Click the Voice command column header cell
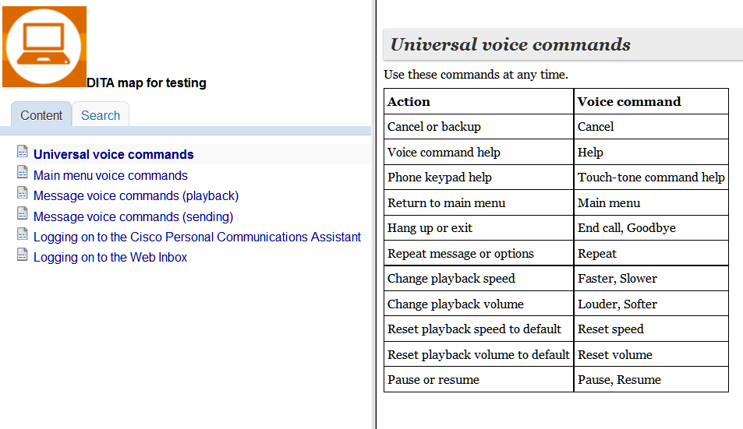This screenshot has width=743, height=429. 651,101
